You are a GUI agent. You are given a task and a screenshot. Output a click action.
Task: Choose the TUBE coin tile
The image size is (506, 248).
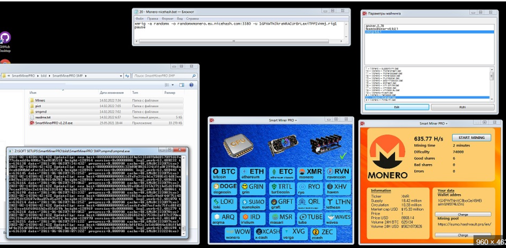tap(310, 219)
